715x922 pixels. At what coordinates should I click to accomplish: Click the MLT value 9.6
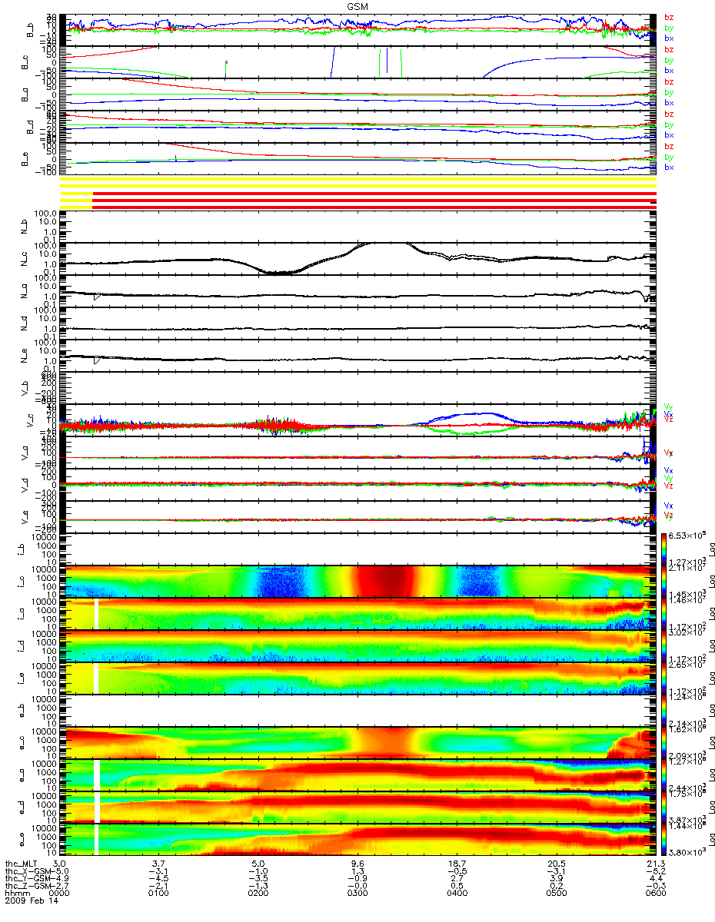pos(357,864)
